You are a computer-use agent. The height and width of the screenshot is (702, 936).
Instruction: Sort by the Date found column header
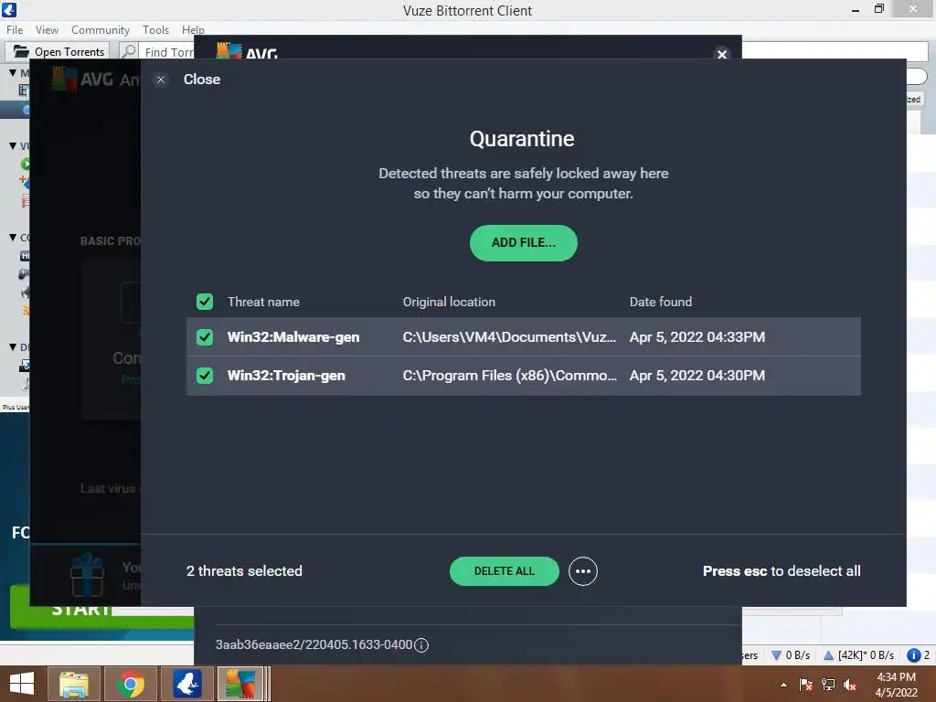pos(661,302)
